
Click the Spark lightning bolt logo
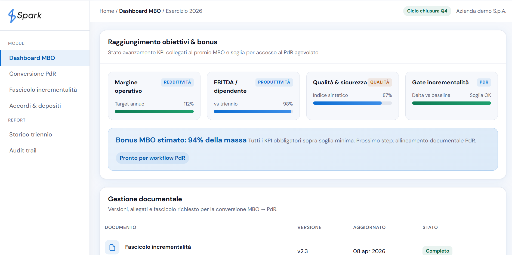pos(12,16)
